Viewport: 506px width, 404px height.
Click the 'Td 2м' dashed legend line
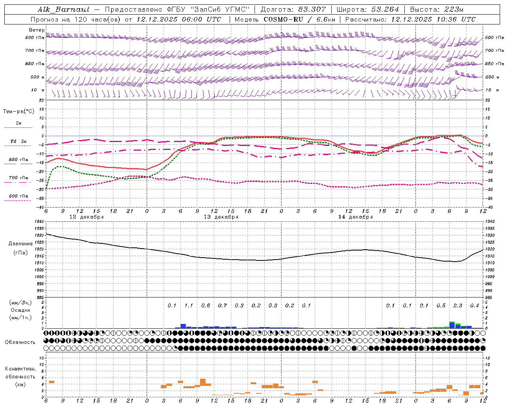17,146
